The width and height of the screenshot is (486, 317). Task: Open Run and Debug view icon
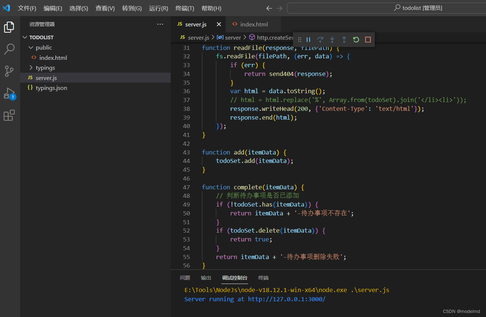tap(9, 94)
